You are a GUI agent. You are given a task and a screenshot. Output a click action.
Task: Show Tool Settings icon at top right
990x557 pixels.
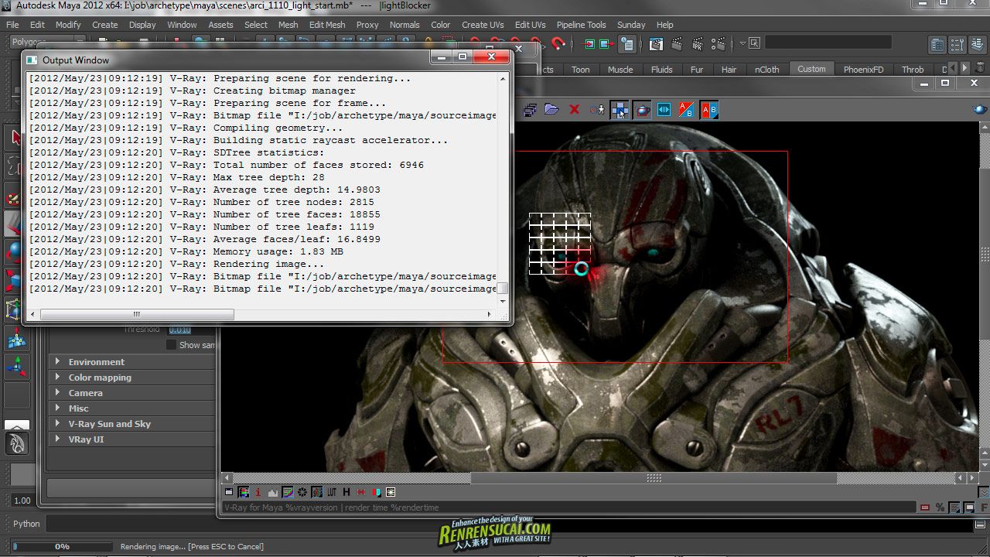[x=958, y=44]
